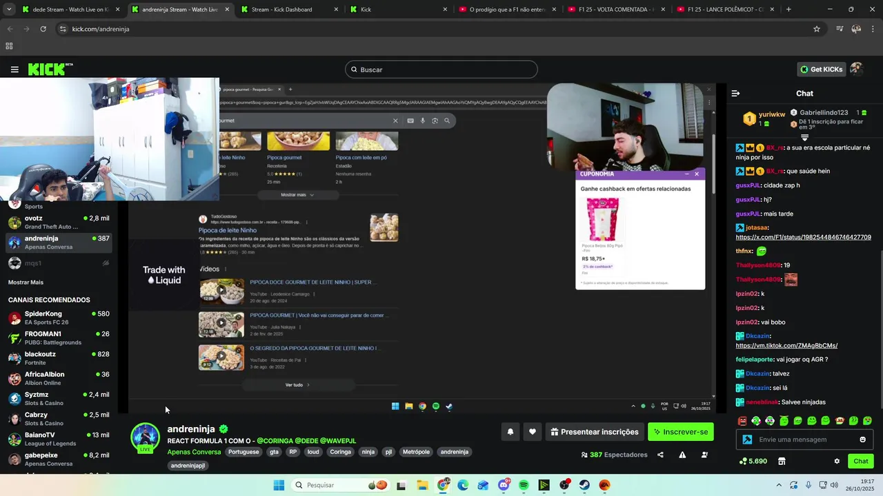This screenshot has height=496, width=883.
Task: Click username Dkcazin saying talvez
Action: coord(757,373)
